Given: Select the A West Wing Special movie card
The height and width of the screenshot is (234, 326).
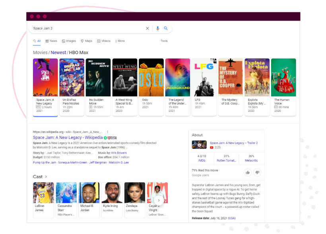Looking at the screenshot, I should [125, 87].
